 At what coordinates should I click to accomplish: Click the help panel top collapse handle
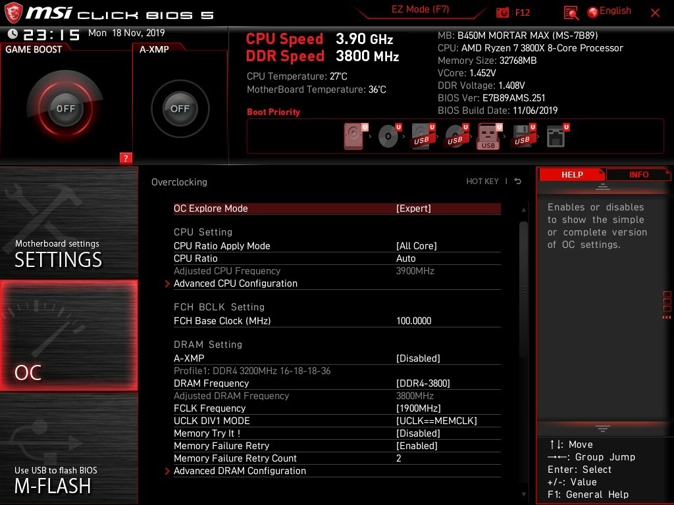click(x=603, y=187)
